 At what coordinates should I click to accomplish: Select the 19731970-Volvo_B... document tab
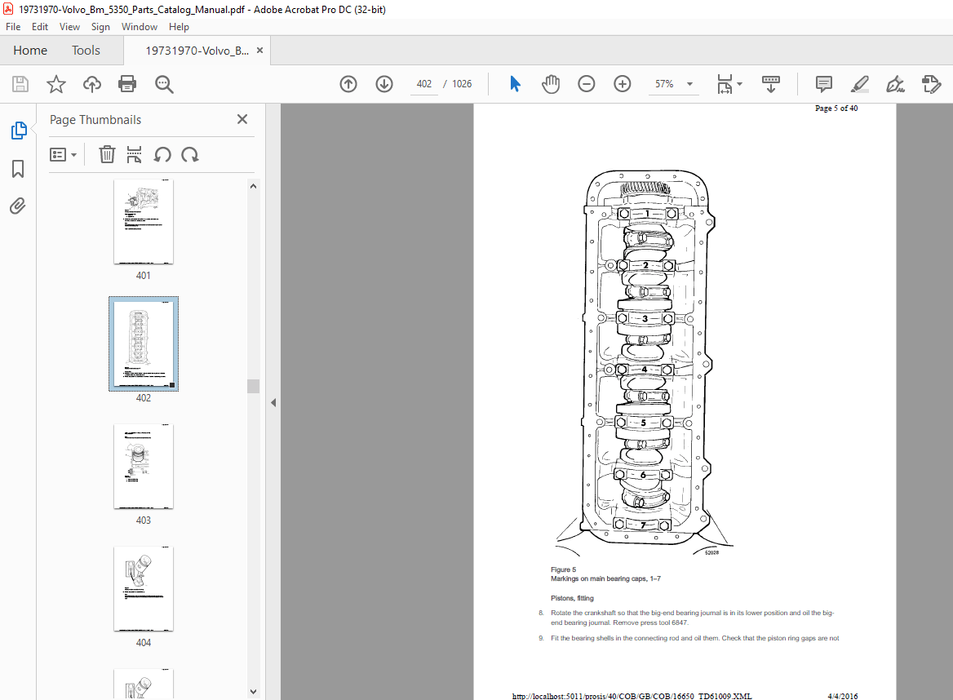[x=197, y=51]
